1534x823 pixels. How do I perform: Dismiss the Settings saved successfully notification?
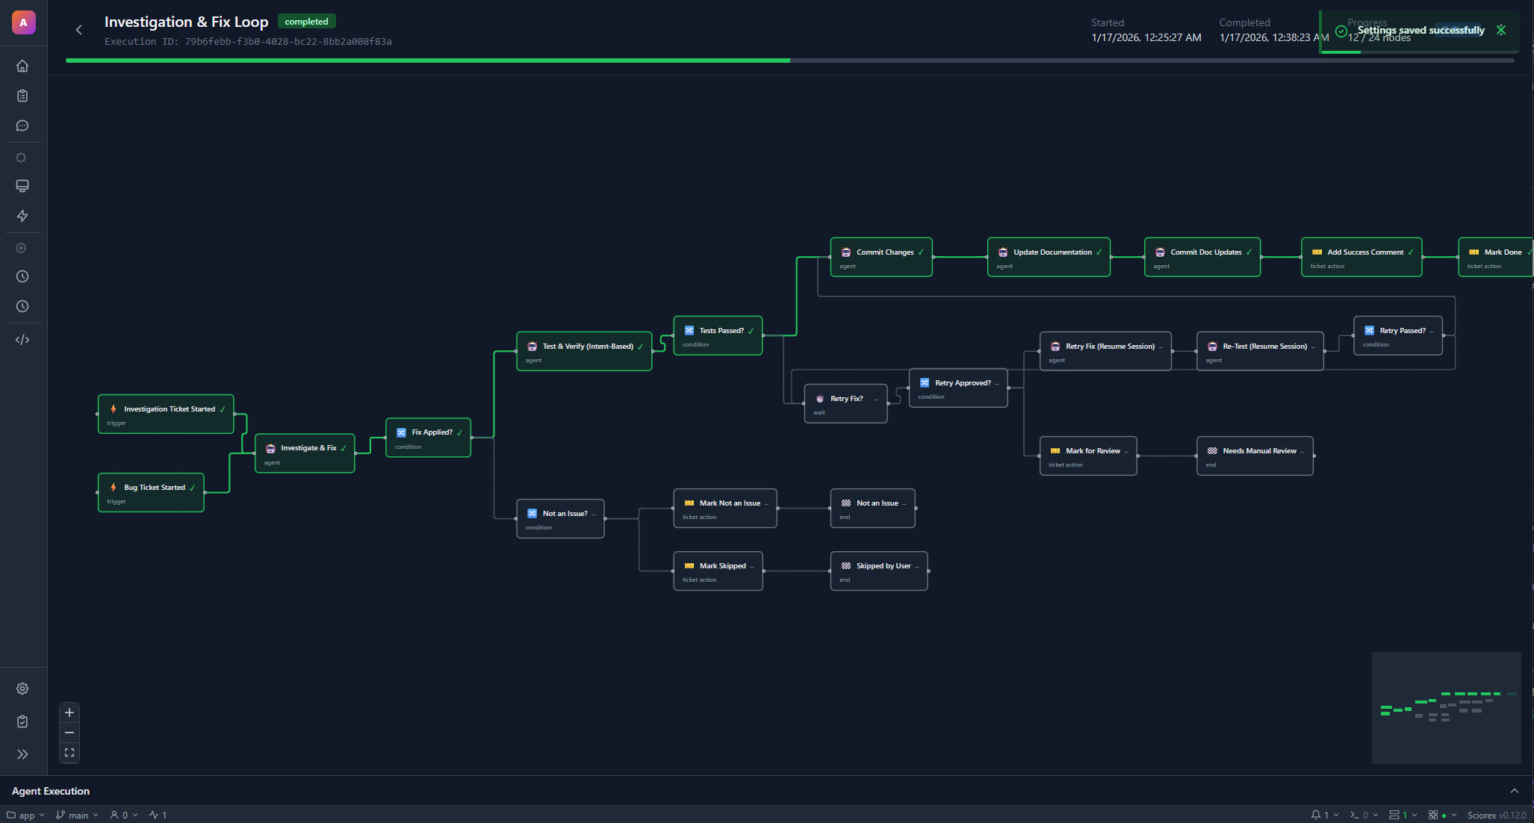click(1501, 30)
